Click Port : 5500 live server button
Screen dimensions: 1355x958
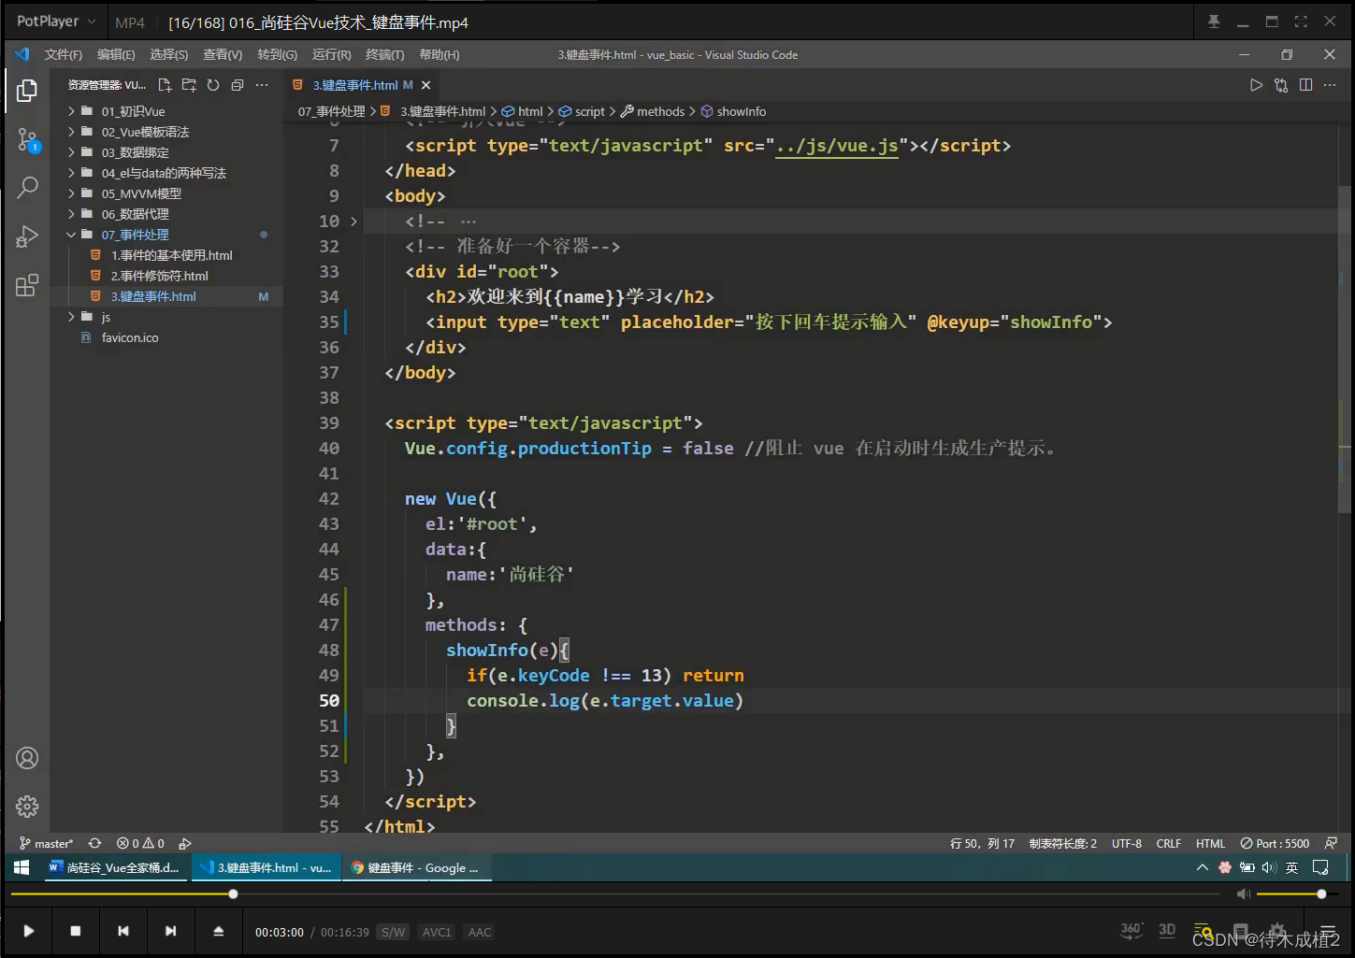[x=1275, y=843]
